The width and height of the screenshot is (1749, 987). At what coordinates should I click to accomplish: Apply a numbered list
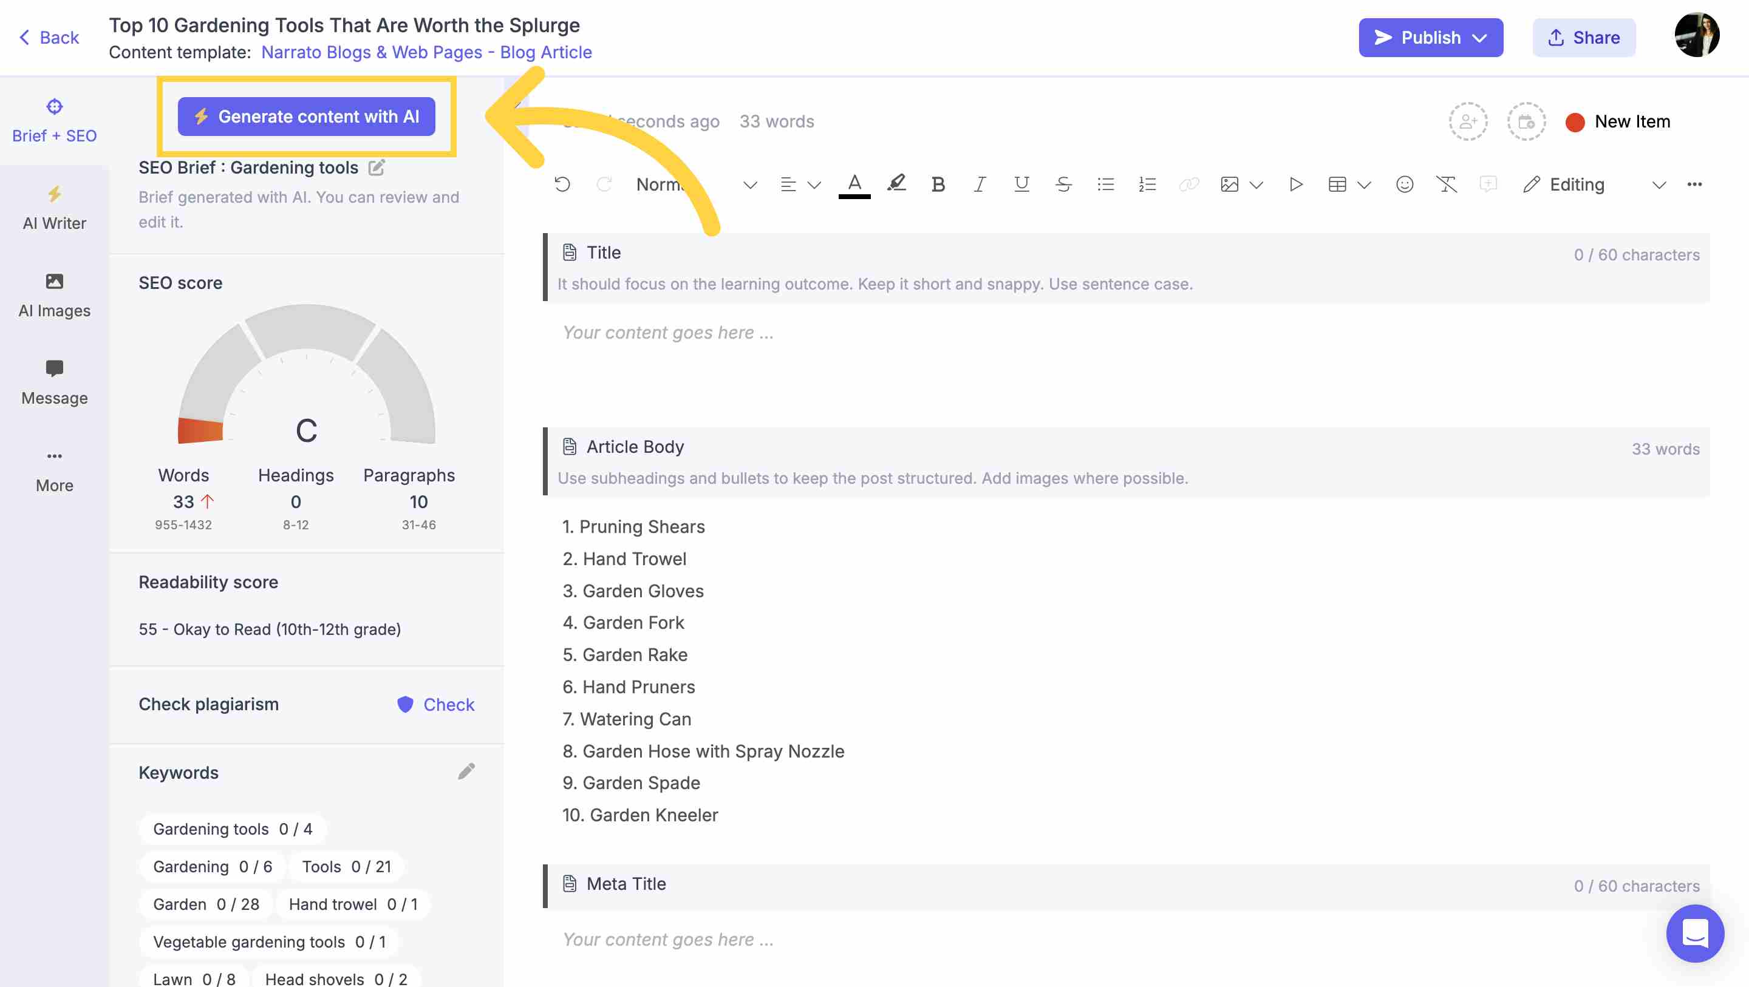(x=1147, y=184)
